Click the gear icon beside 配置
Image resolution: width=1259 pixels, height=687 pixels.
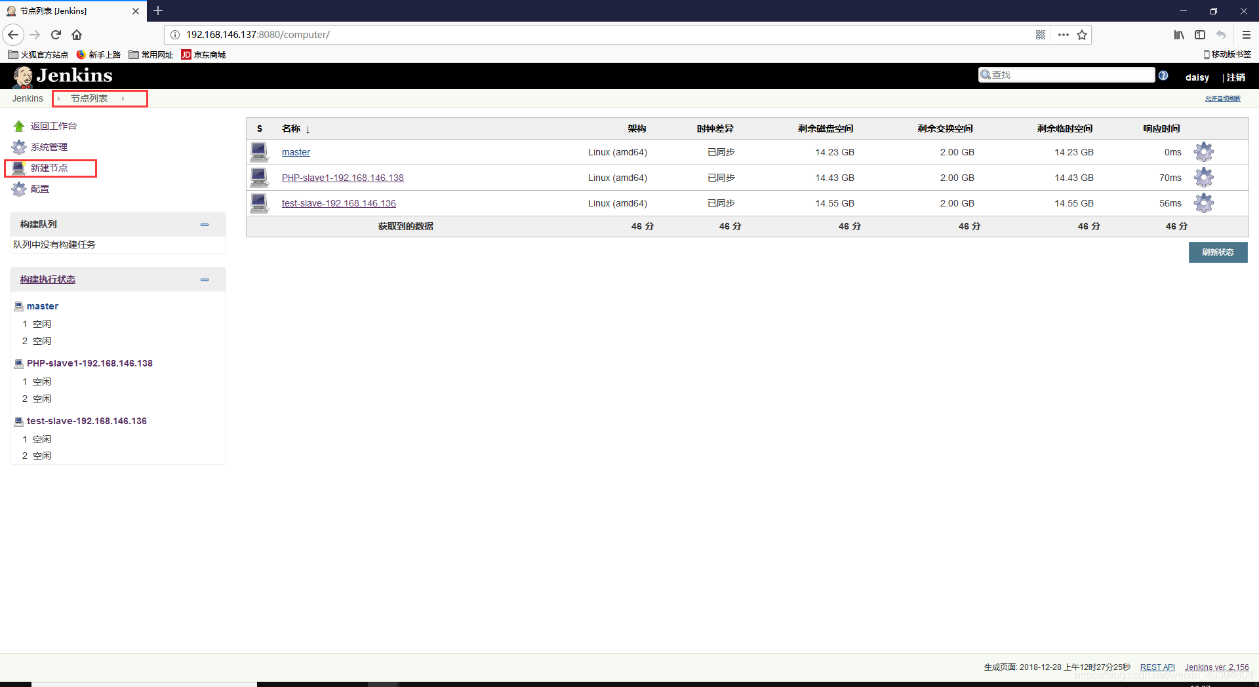[19, 189]
